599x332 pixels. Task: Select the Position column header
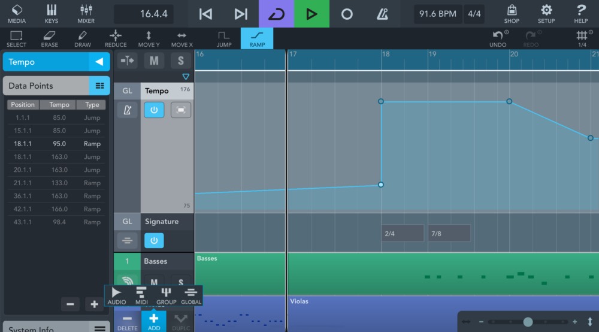pyautogui.click(x=23, y=105)
